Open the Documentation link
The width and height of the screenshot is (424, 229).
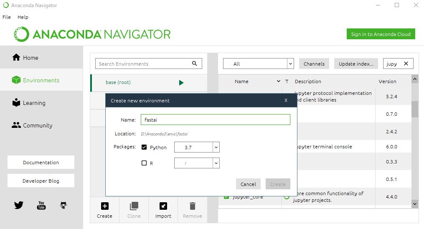coord(41,162)
